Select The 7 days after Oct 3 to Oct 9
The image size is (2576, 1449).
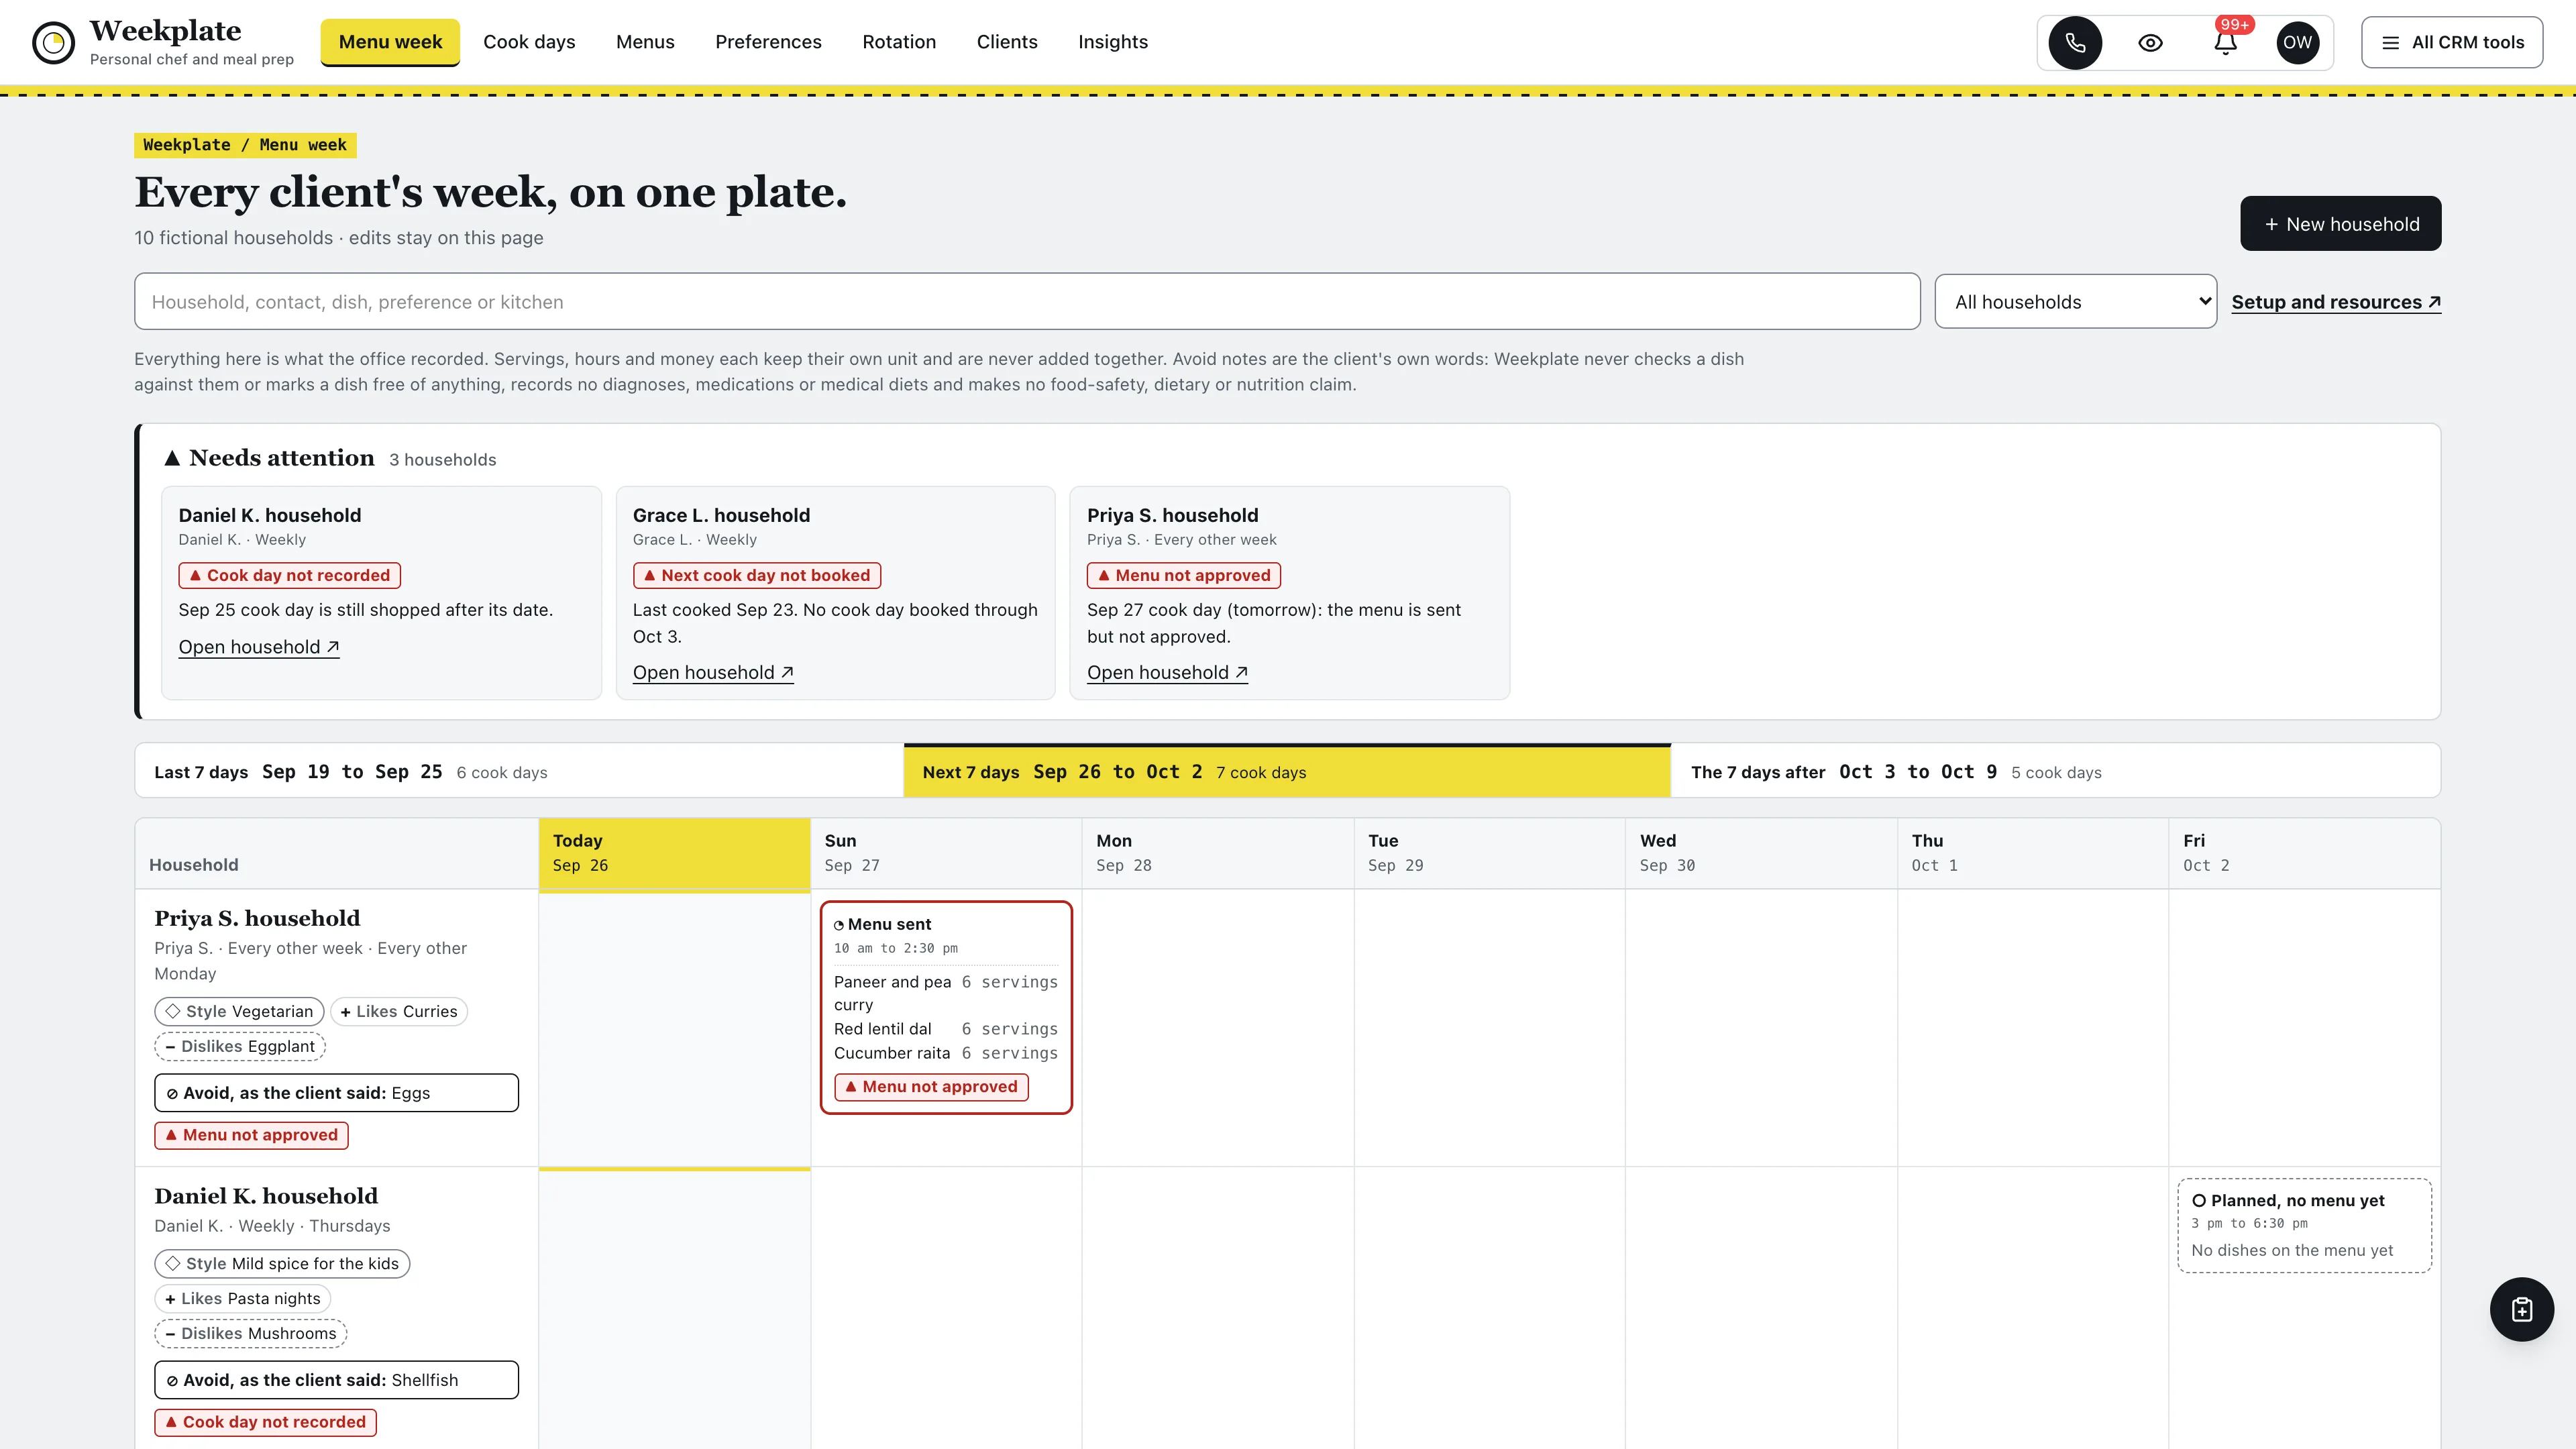[2055, 771]
